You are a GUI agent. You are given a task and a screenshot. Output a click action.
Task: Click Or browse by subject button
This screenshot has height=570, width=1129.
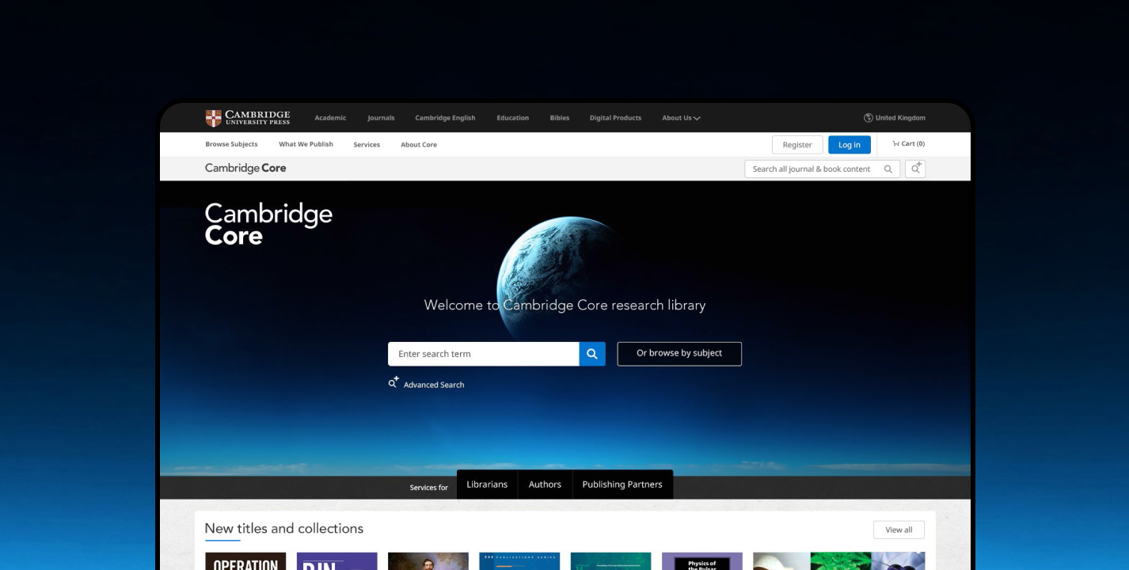(x=679, y=354)
